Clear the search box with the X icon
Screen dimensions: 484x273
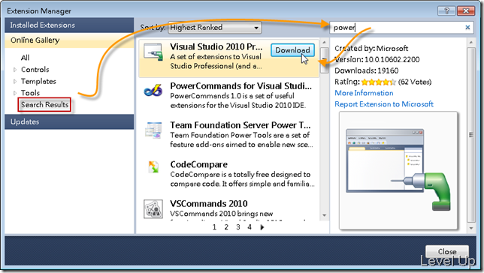tap(467, 28)
